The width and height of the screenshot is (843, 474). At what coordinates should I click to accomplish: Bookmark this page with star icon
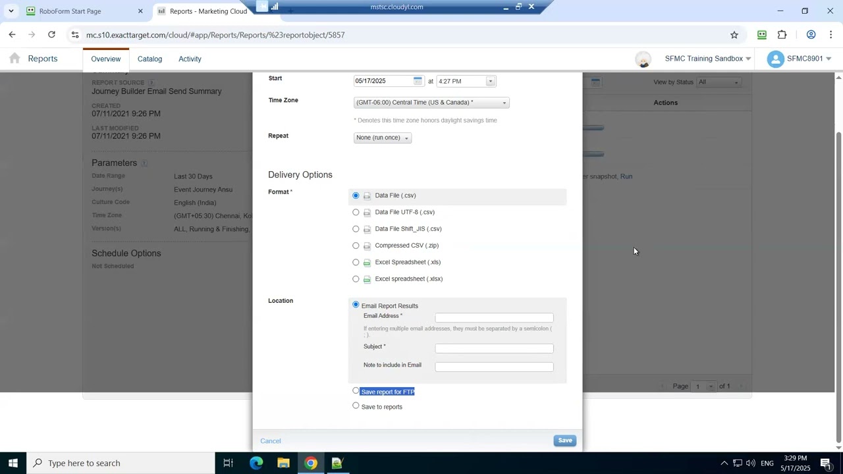734,35
